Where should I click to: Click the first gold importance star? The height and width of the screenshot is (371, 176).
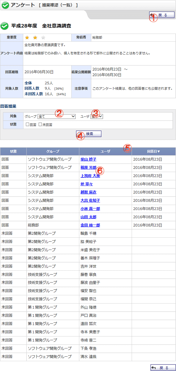point(27,37)
